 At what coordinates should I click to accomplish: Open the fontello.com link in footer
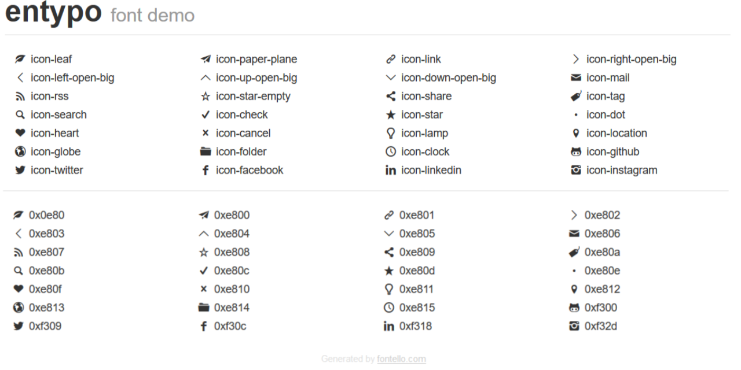[x=401, y=359]
